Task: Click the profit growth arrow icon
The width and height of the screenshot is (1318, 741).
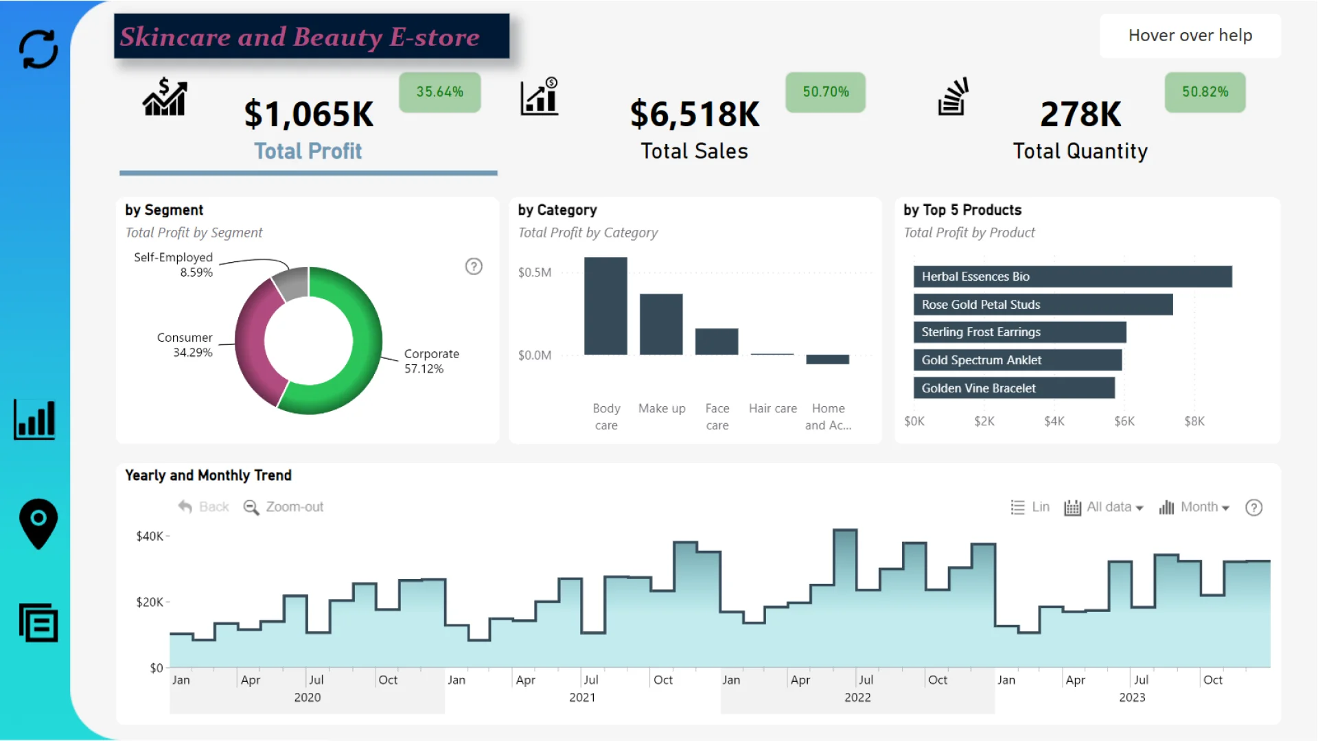Action: (165, 97)
